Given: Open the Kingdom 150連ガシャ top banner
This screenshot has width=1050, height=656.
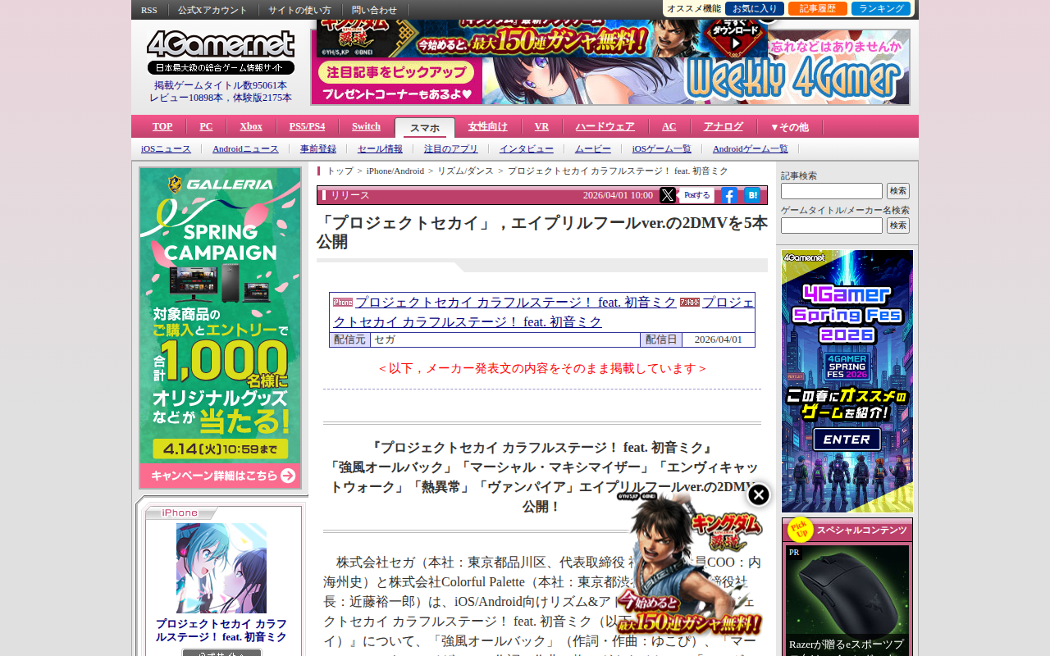Looking at the screenshot, I should pos(541,39).
